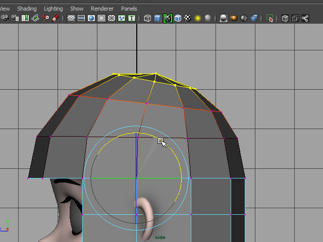Click the Isolate Select icon
This screenshot has width=323, height=242.
click(271, 18)
